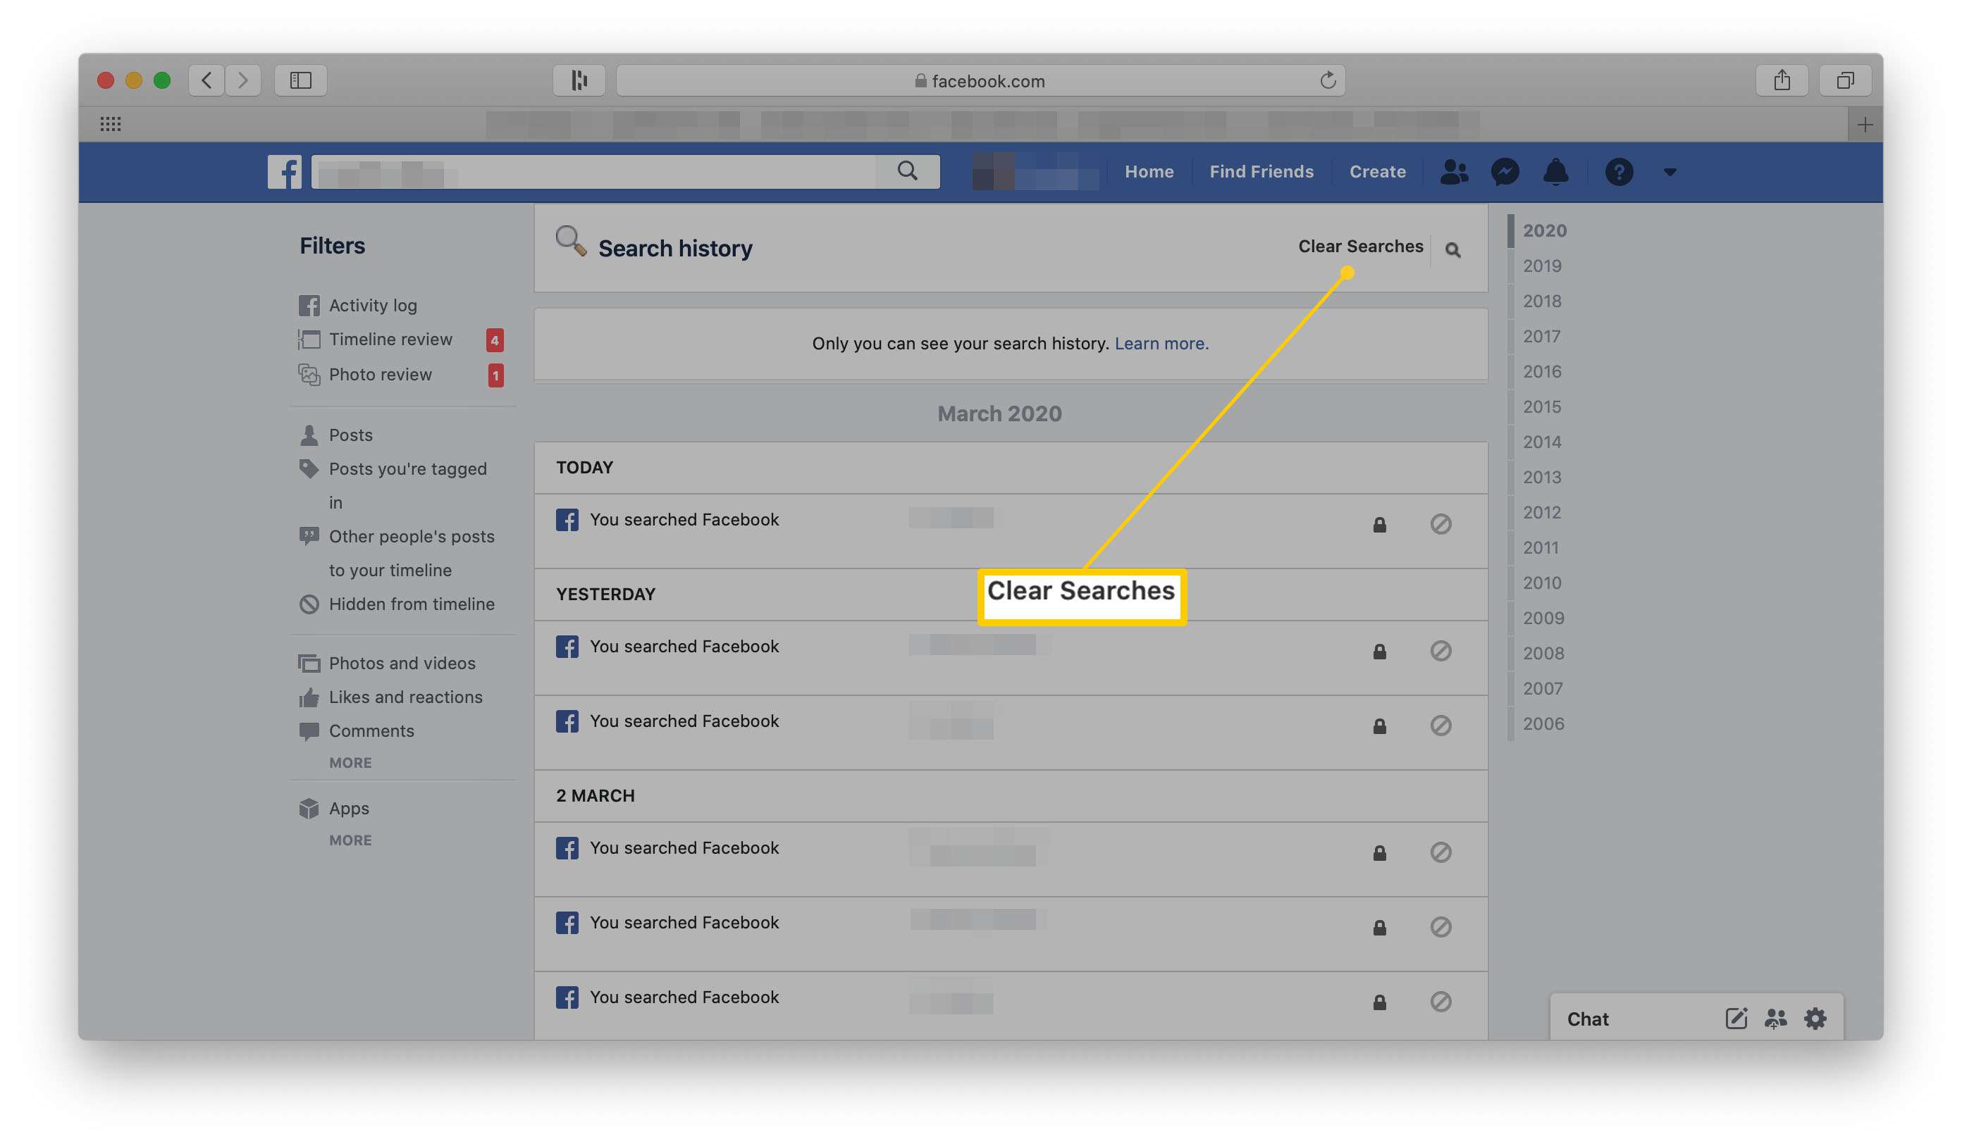This screenshot has width=1962, height=1144.
Task: Click the lock icon in third 2 MARCH row
Action: (1379, 1002)
